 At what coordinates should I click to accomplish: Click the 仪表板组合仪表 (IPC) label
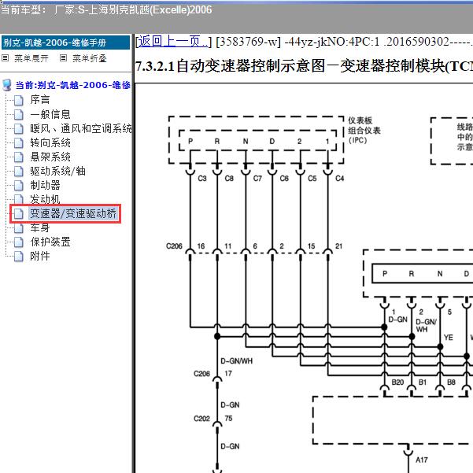(x=364, y=131)
